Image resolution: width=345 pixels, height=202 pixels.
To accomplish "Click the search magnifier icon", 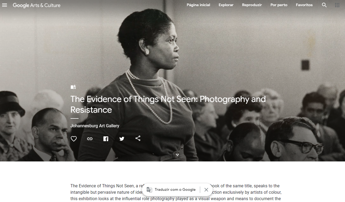I will tap(324, 5).
